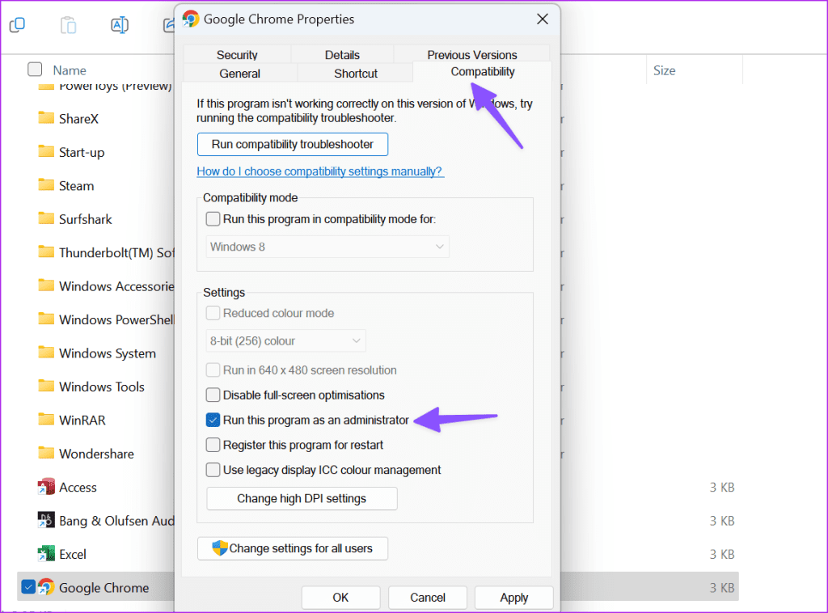Viewport: 828px width, 613px height.
Task: Switch to the Security tab
Action: (237, 55)
